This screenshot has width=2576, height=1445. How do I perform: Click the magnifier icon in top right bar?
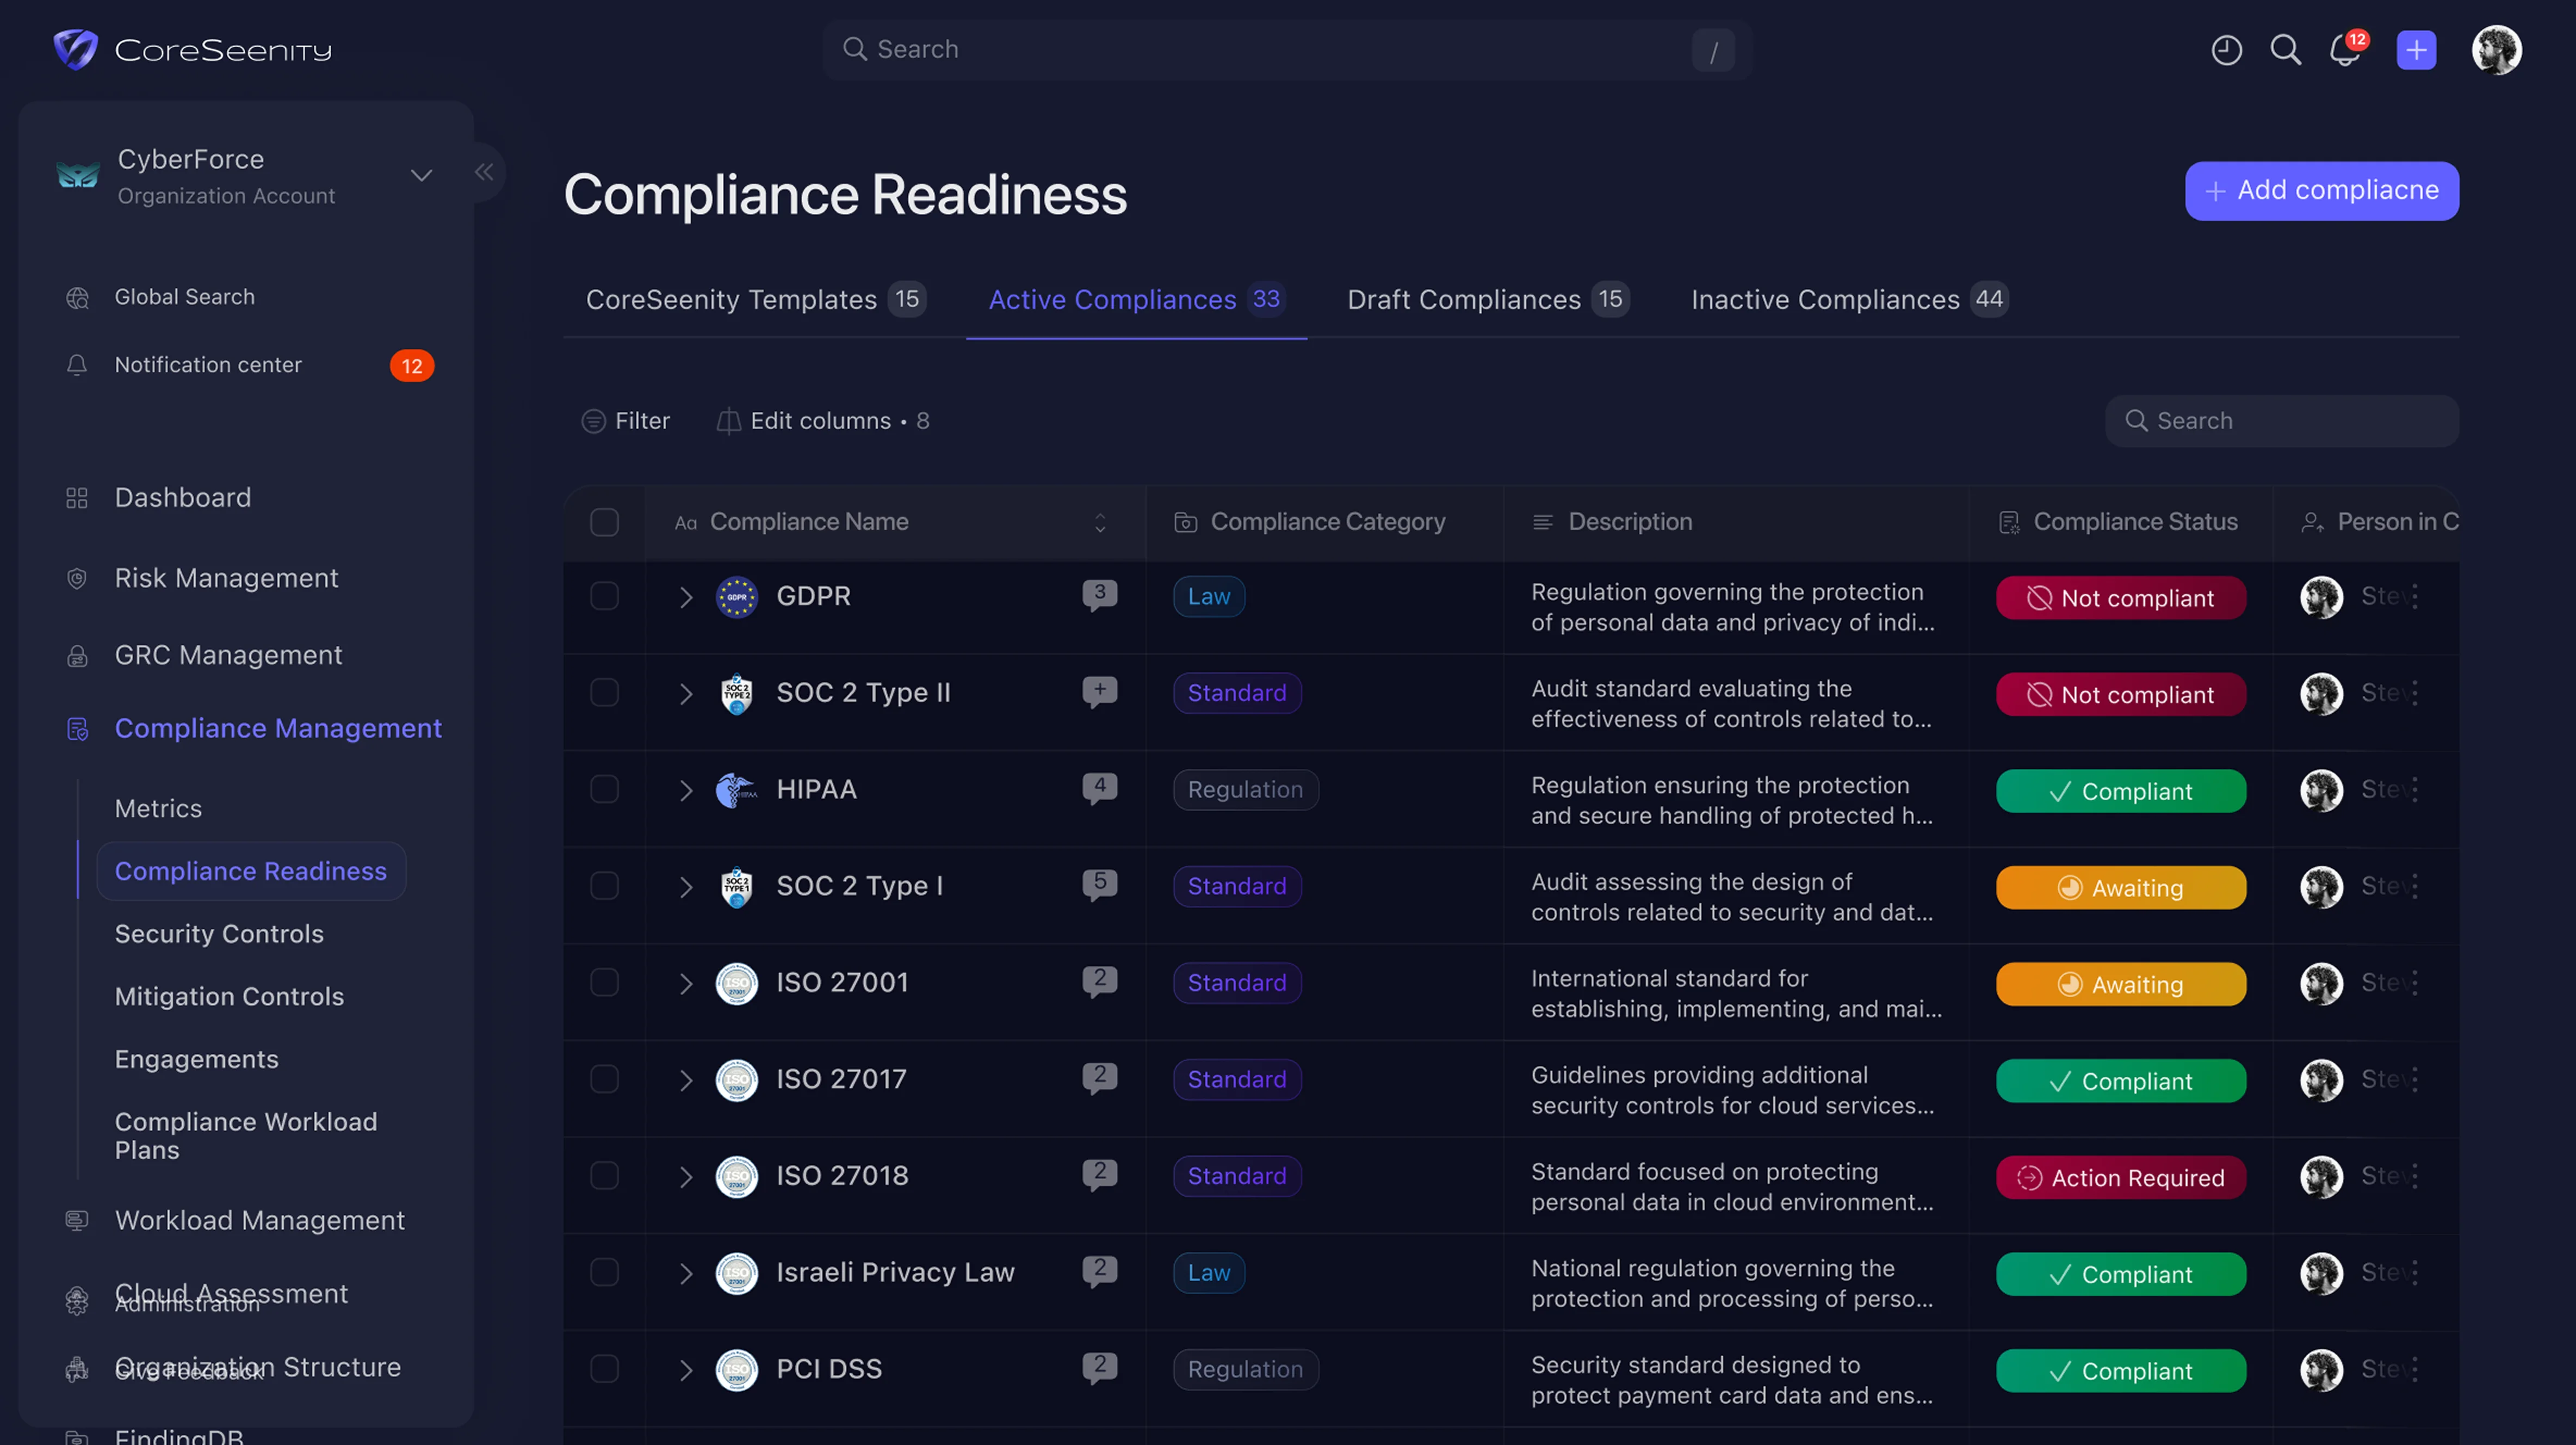[2286, 49]
